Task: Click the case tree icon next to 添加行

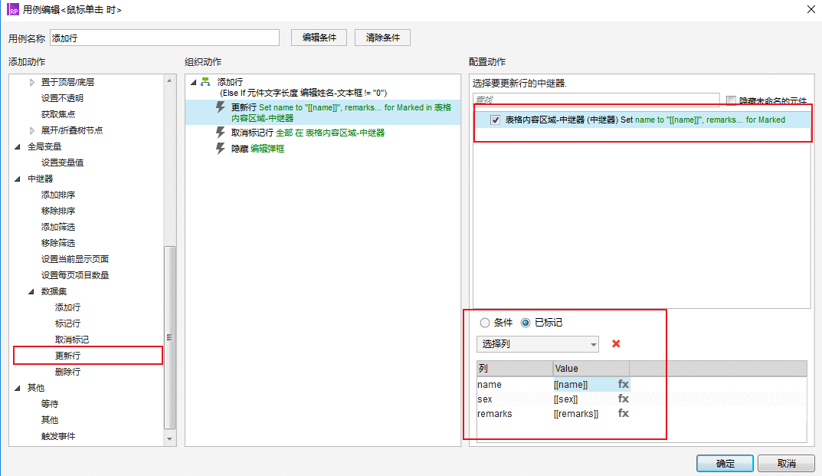Action: pyautogui.click(x=205, y=82)
